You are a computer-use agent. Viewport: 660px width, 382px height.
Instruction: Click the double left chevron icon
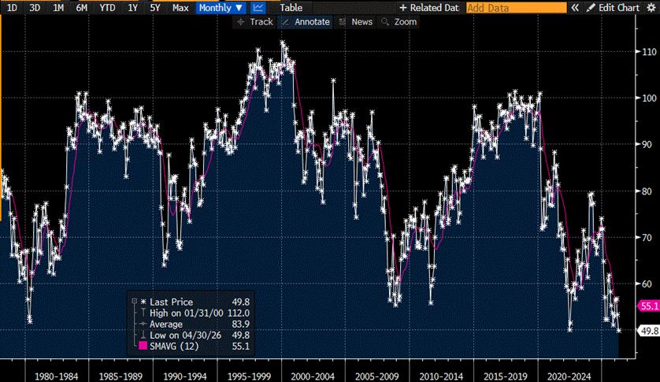(x=575, y=8)
